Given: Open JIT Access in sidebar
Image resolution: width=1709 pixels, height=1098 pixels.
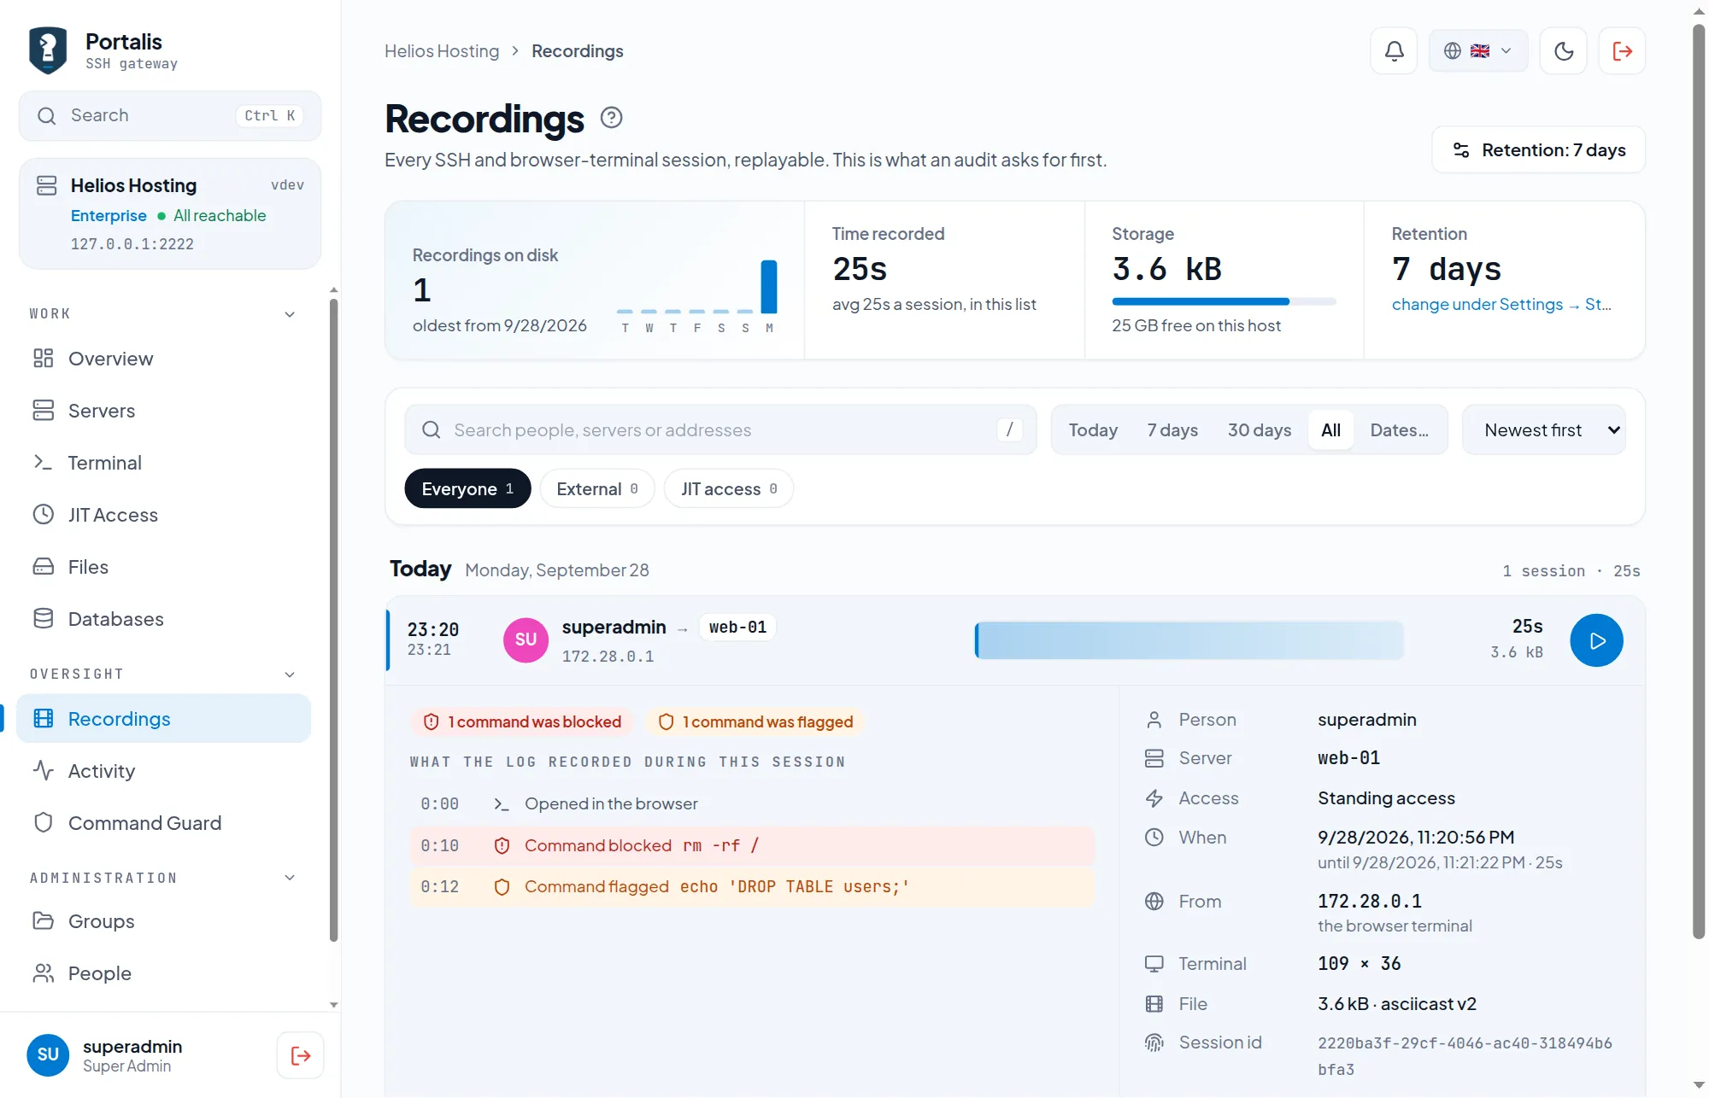Looking at the screenshot, I should [x=164, y=515].
